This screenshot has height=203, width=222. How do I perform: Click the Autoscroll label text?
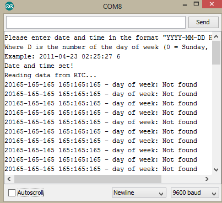click(x=30, y=193)
